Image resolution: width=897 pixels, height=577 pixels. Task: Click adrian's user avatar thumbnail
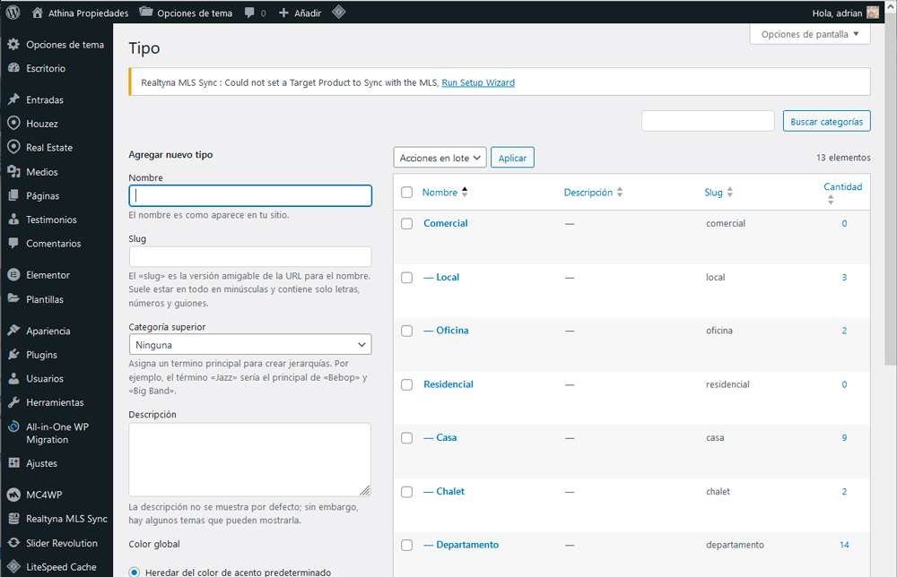click(873, 13)
